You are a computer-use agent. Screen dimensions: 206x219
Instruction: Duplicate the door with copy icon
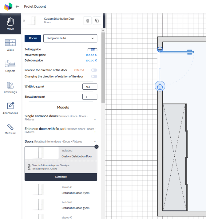point(97,21)
